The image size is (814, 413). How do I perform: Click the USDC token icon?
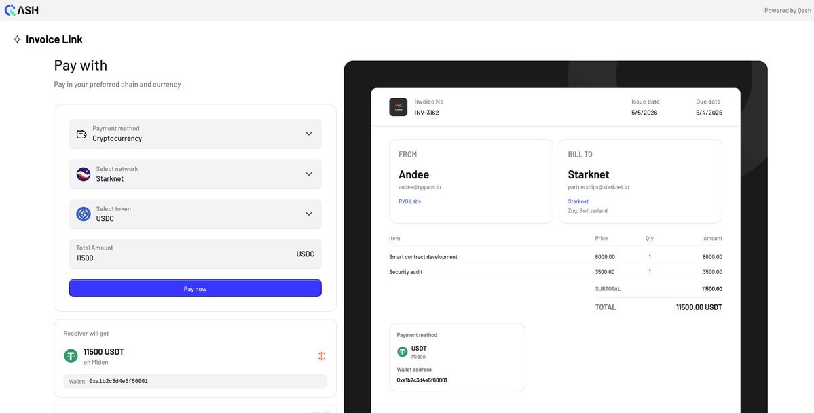tap(84, 214)
